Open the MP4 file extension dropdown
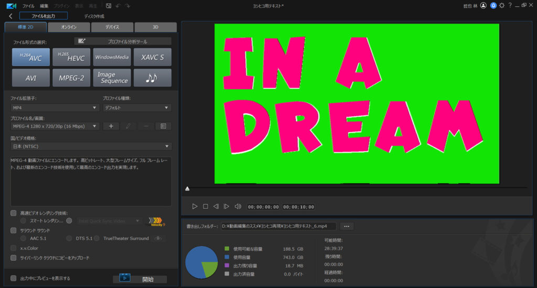The width and height of the screenshot is (537, 288). point(55,108)
